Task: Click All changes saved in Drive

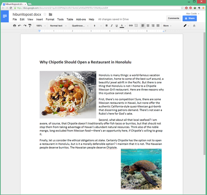Action: click(113, 19)
